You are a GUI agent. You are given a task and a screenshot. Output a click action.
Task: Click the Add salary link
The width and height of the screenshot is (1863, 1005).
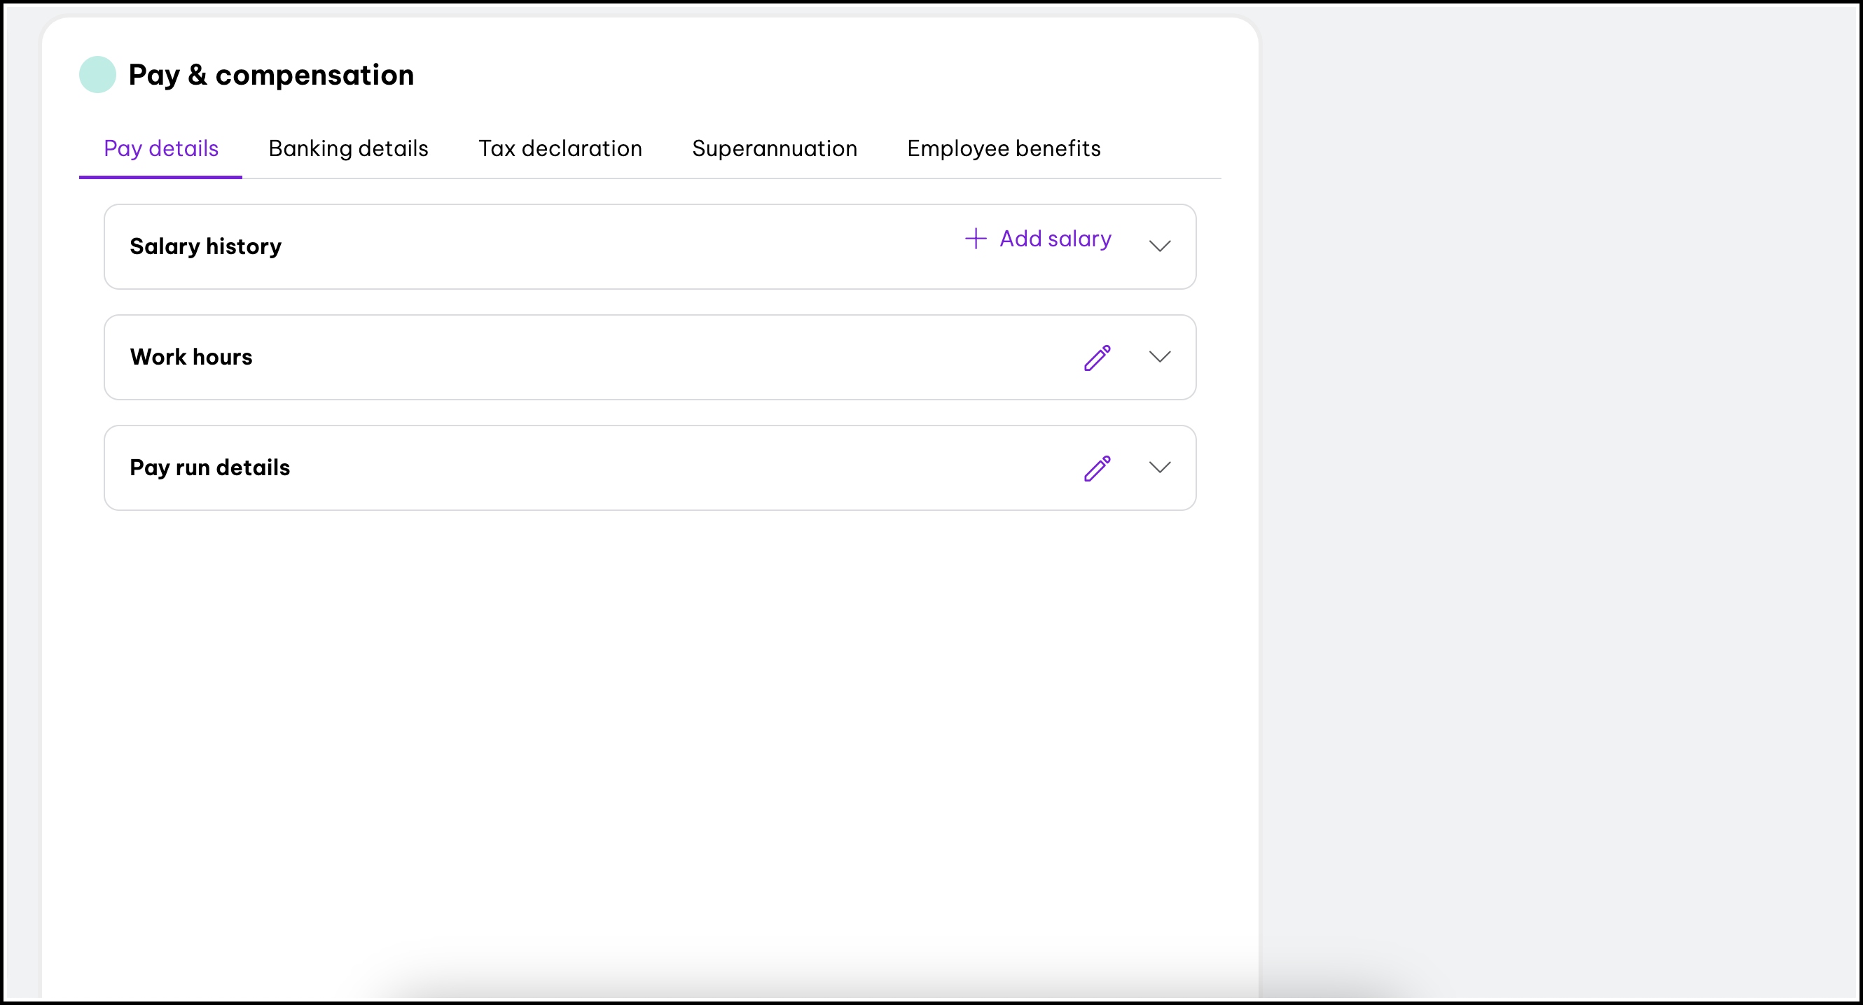click(1055, 239)
